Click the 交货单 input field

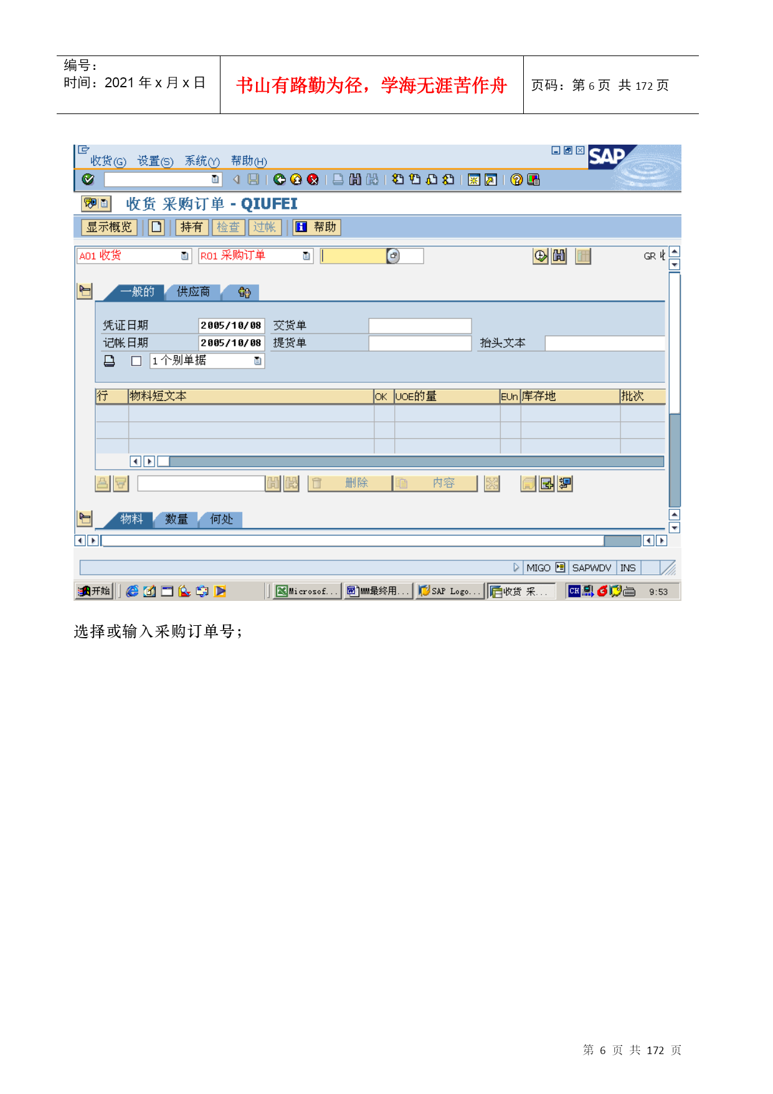point(420,325)
